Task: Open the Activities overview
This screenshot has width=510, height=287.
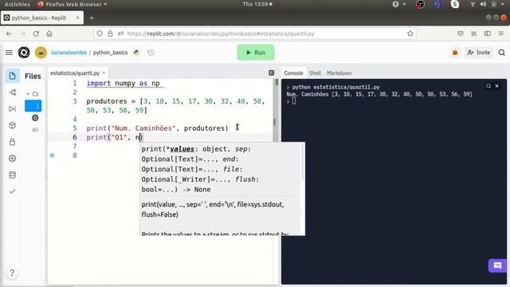Action: (x=17, y=4)
